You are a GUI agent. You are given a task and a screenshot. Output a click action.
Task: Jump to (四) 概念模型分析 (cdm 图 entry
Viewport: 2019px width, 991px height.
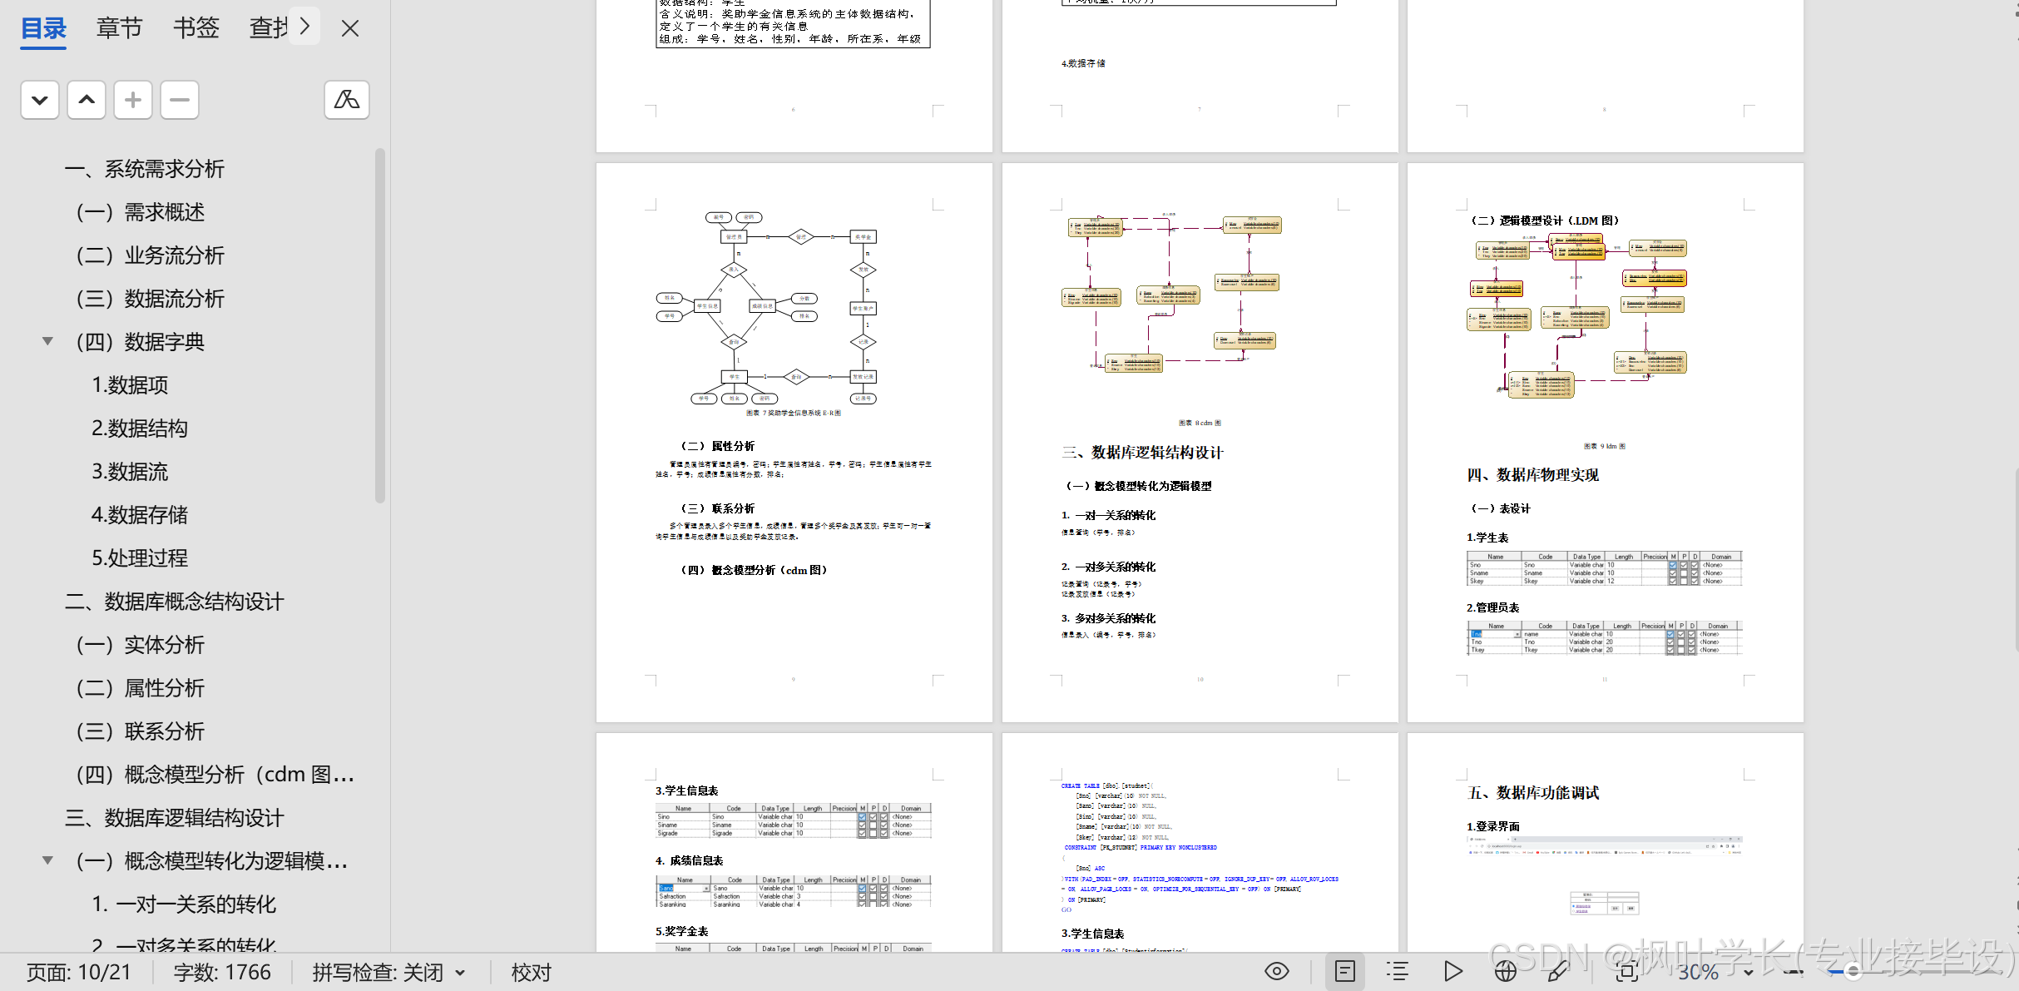pyautogui.click(x=215, y=775)
